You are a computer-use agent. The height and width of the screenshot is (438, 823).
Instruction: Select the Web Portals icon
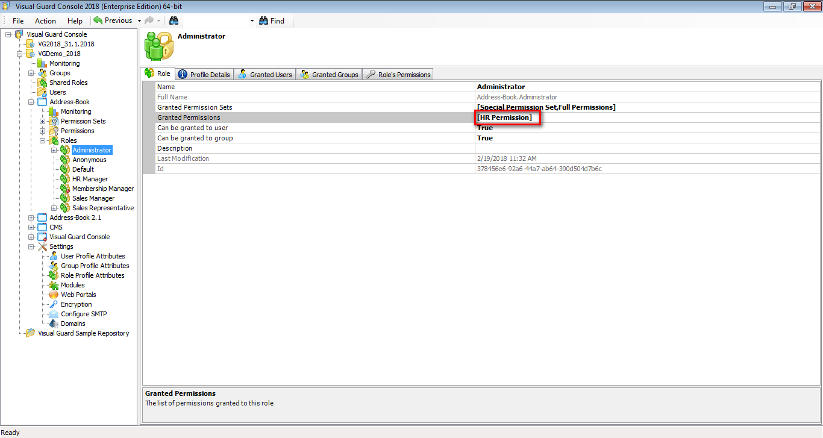pyautogui.click(x=54, y=294)
